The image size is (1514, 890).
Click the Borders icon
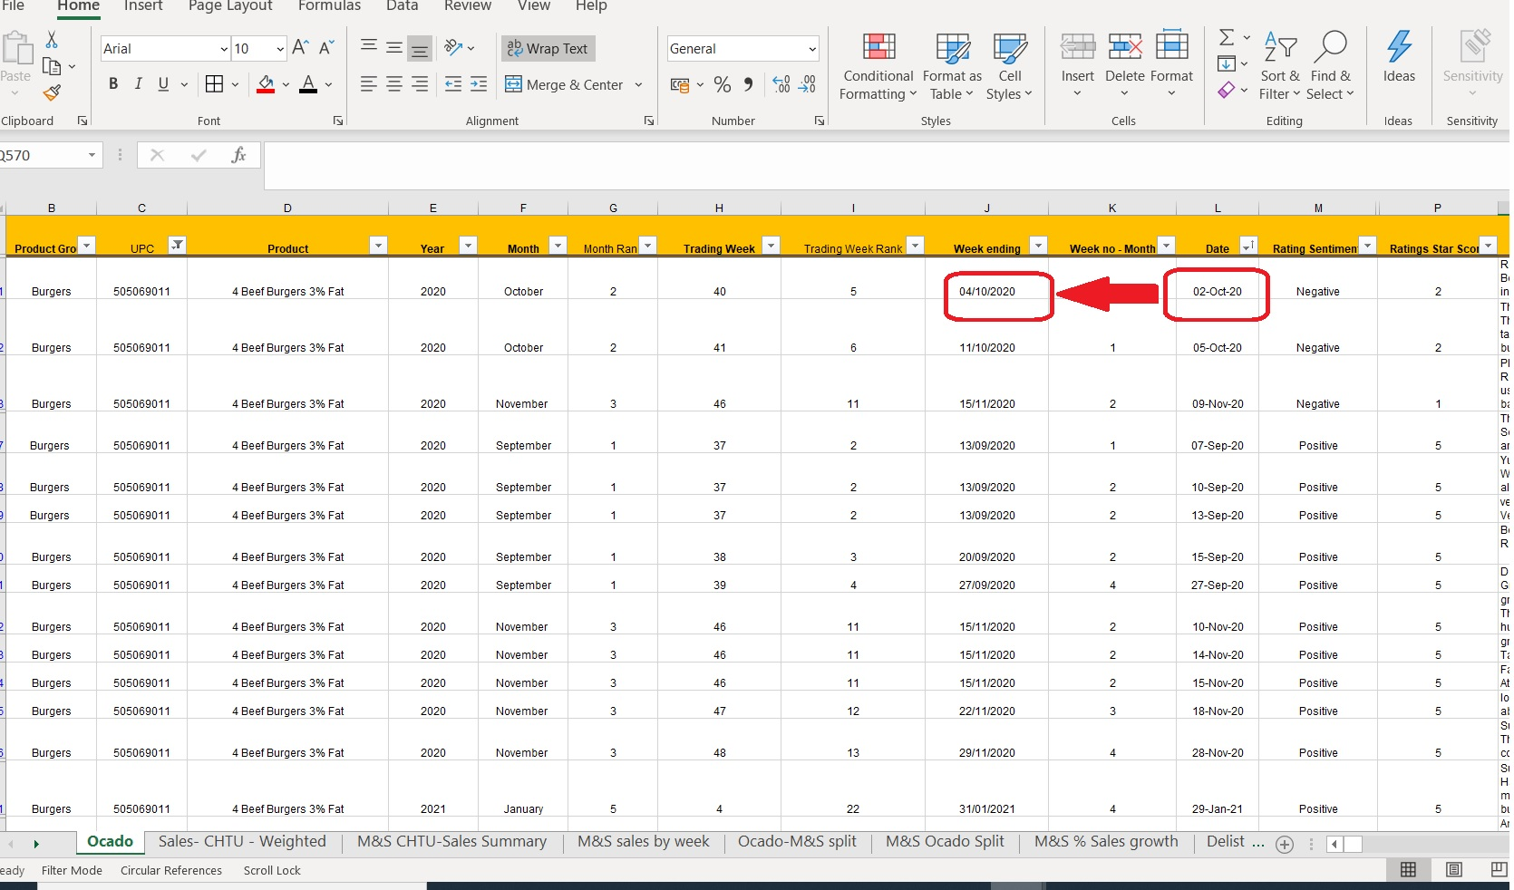click(x=214, y=84)
